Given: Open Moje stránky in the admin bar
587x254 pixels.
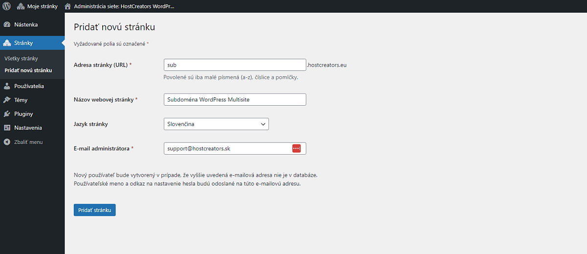Looking at the screenshot, I should coord(37,6).
